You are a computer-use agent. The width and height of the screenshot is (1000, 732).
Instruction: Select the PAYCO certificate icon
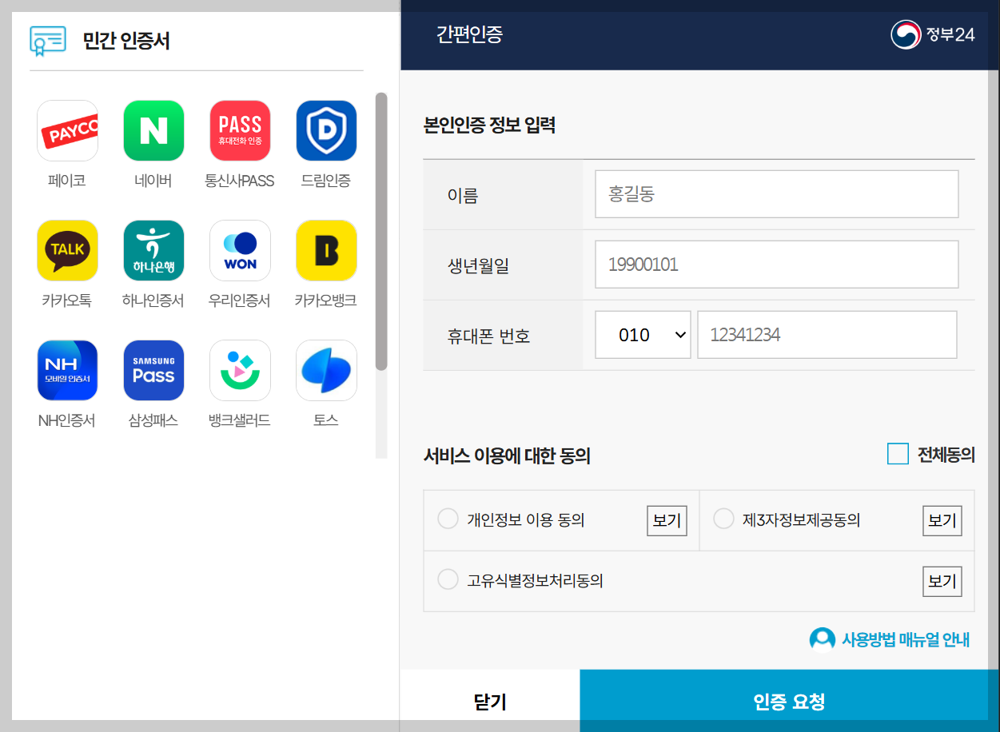click(x=67, y=130)
